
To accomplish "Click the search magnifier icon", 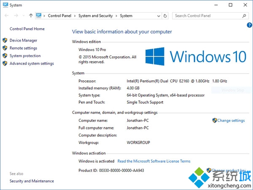I will point(244,16).
